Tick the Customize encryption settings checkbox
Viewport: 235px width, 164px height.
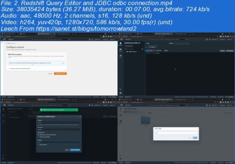(x=9, y=68)
